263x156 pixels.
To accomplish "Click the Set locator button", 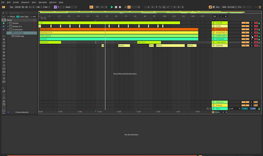I will 215,16.
